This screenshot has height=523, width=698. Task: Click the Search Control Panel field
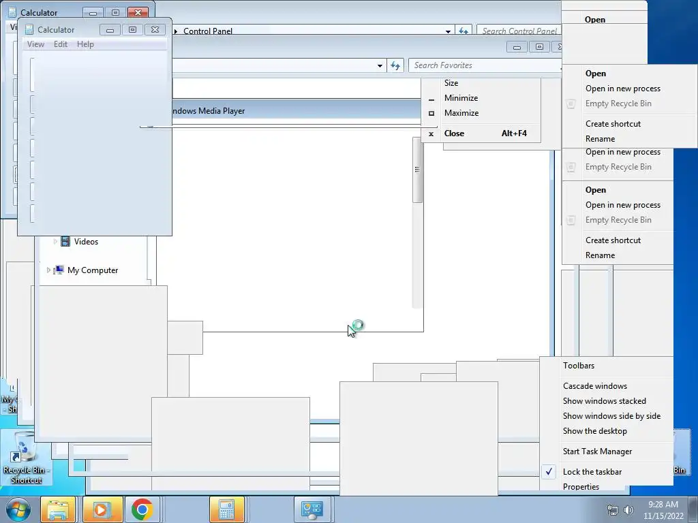coord(519,31)
